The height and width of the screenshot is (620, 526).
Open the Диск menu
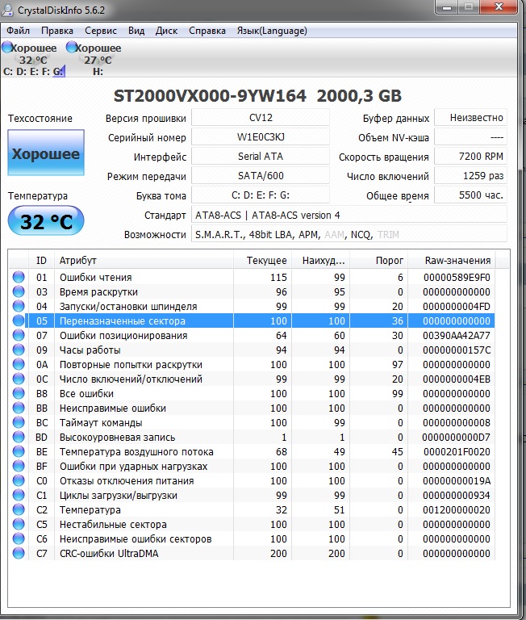coord(166,31)
